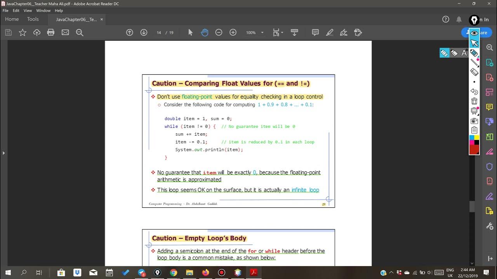Image resolution: width=497 pixels, height=279 pixels.
Task: Choose the text A tool
Action: tap(464, 53)
